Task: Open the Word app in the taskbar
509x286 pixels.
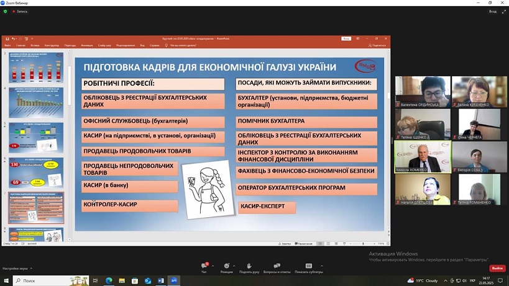Action: pyautogui.click(x=161, y=280)
